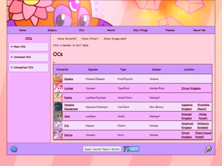Go to the Home page
This screenshot has height=166, width=222.
click(23, 30)
